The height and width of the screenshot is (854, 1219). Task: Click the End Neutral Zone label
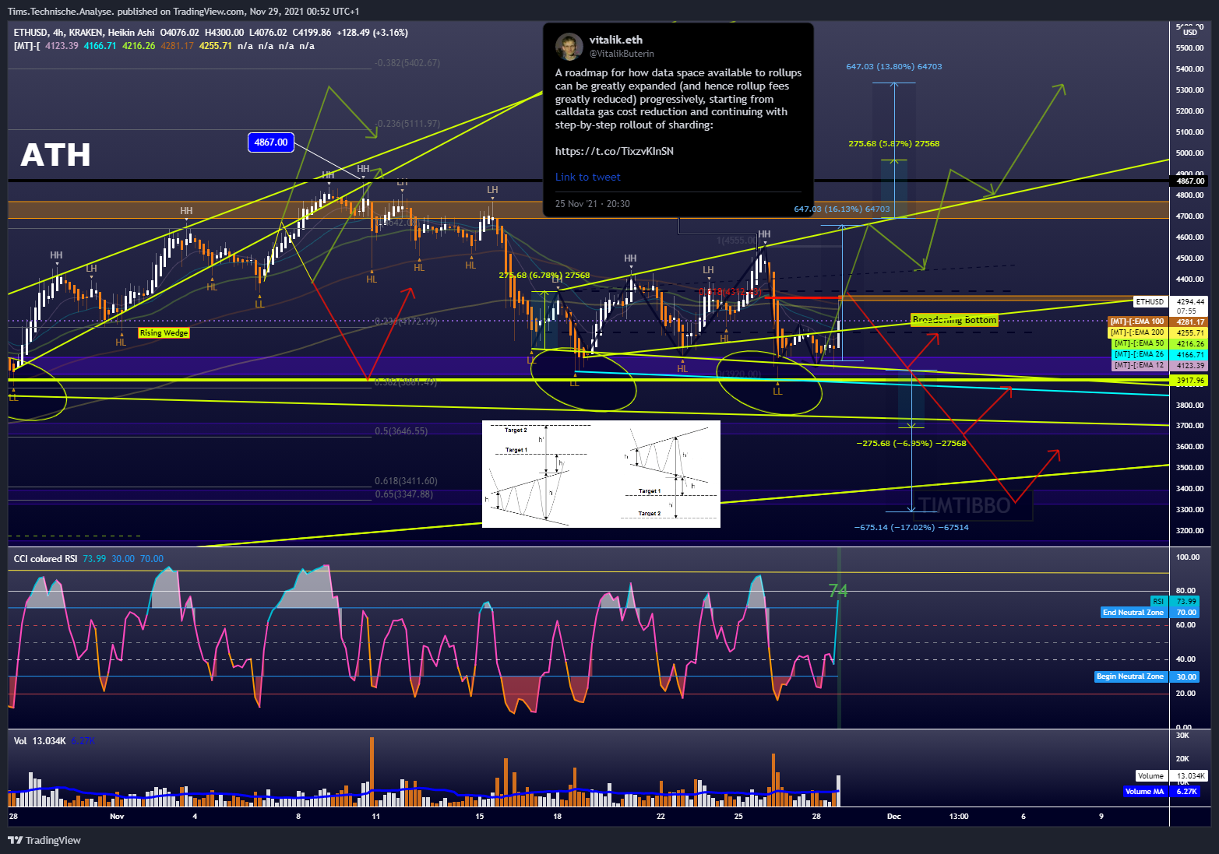pos(1133,612)
